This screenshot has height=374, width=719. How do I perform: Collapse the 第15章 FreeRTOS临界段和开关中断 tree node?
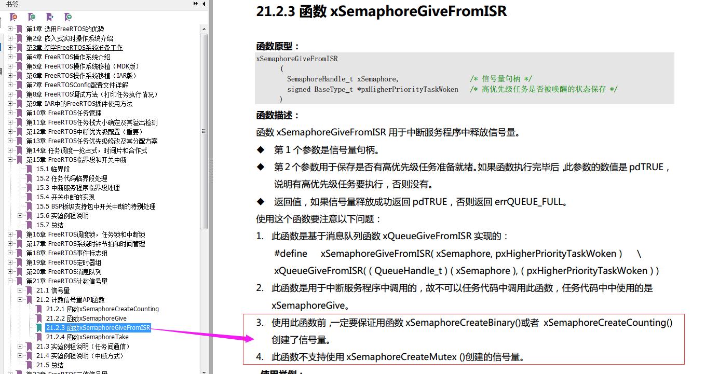10,160
